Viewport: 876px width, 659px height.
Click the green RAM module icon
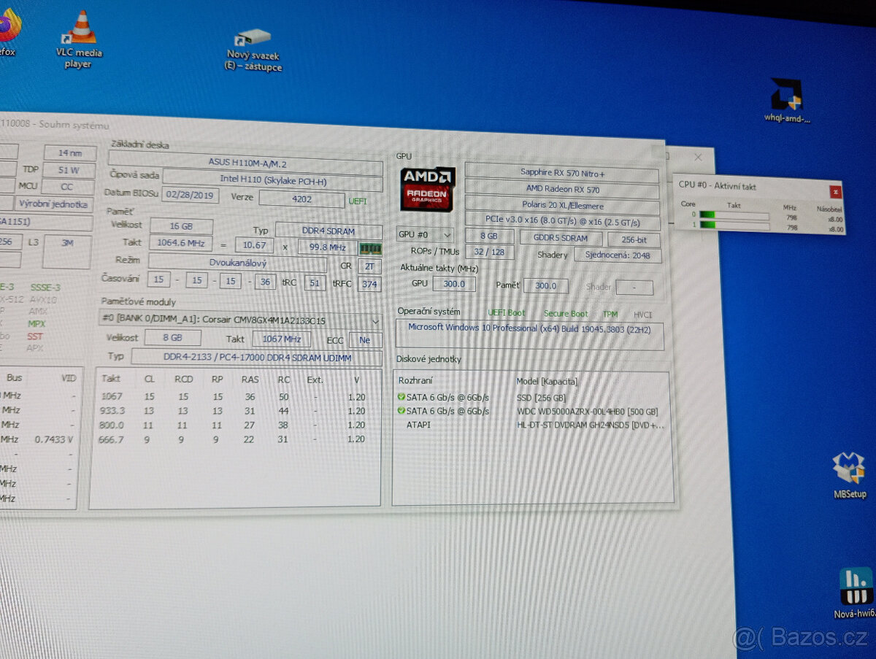370,248
